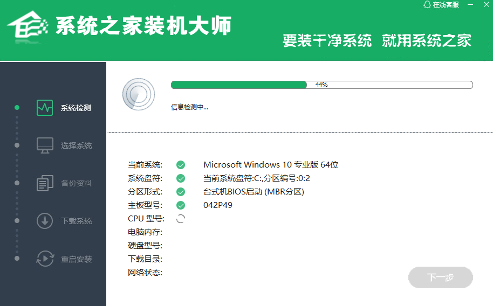Click the green check beside 主板型号
The height and width of the screenshot is (306, 493).
point(181,205)
